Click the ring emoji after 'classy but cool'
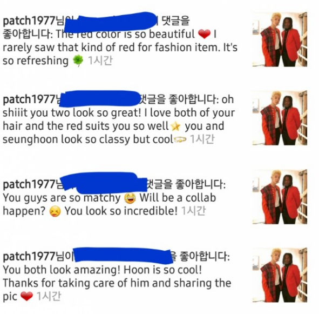 (180, 140)
